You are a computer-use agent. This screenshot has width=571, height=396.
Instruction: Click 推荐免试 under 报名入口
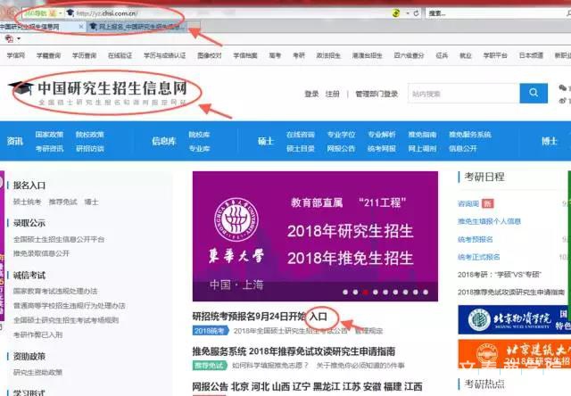pyautogui.click(x=63, y=202)
